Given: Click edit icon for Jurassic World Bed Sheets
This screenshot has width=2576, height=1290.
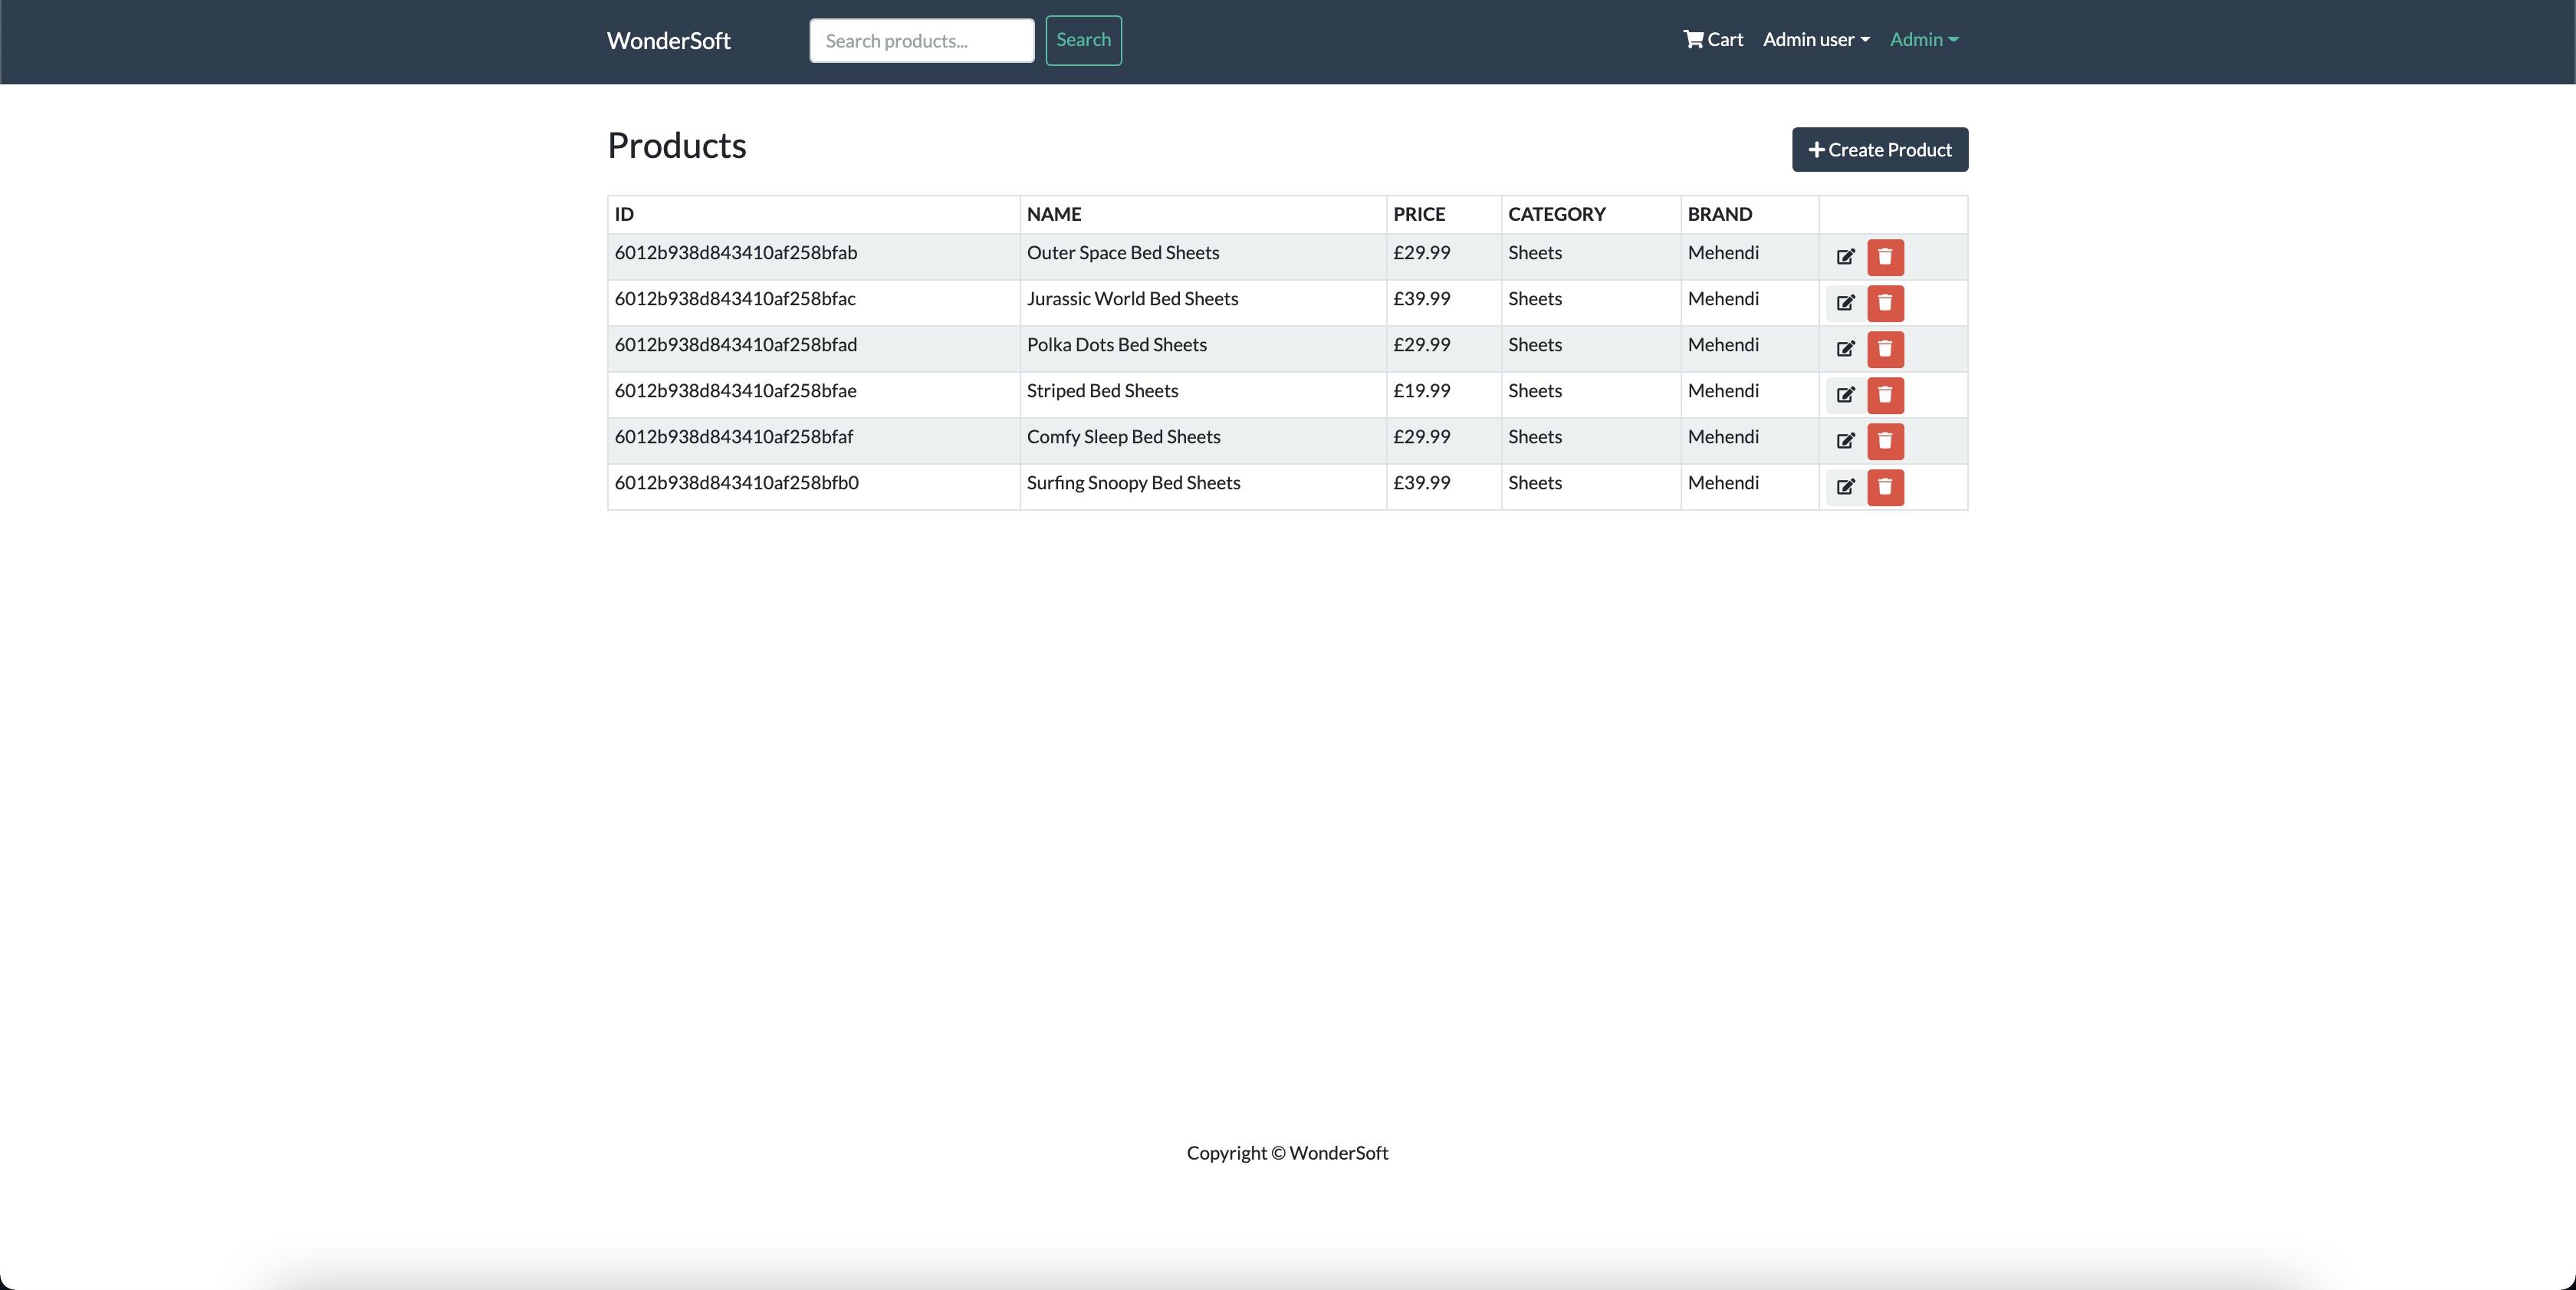Looking at the screenshot, I should point(1845,303).
